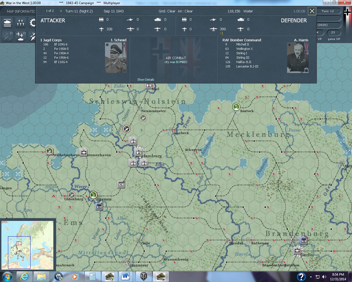This screenshot has width=352, height=282.
Task: Open the gear production icon in the toolbar
Action: [32, 23]
